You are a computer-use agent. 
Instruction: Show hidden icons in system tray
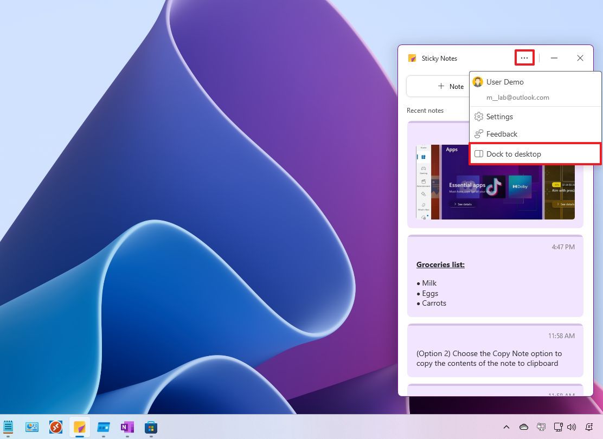point(506,427)
